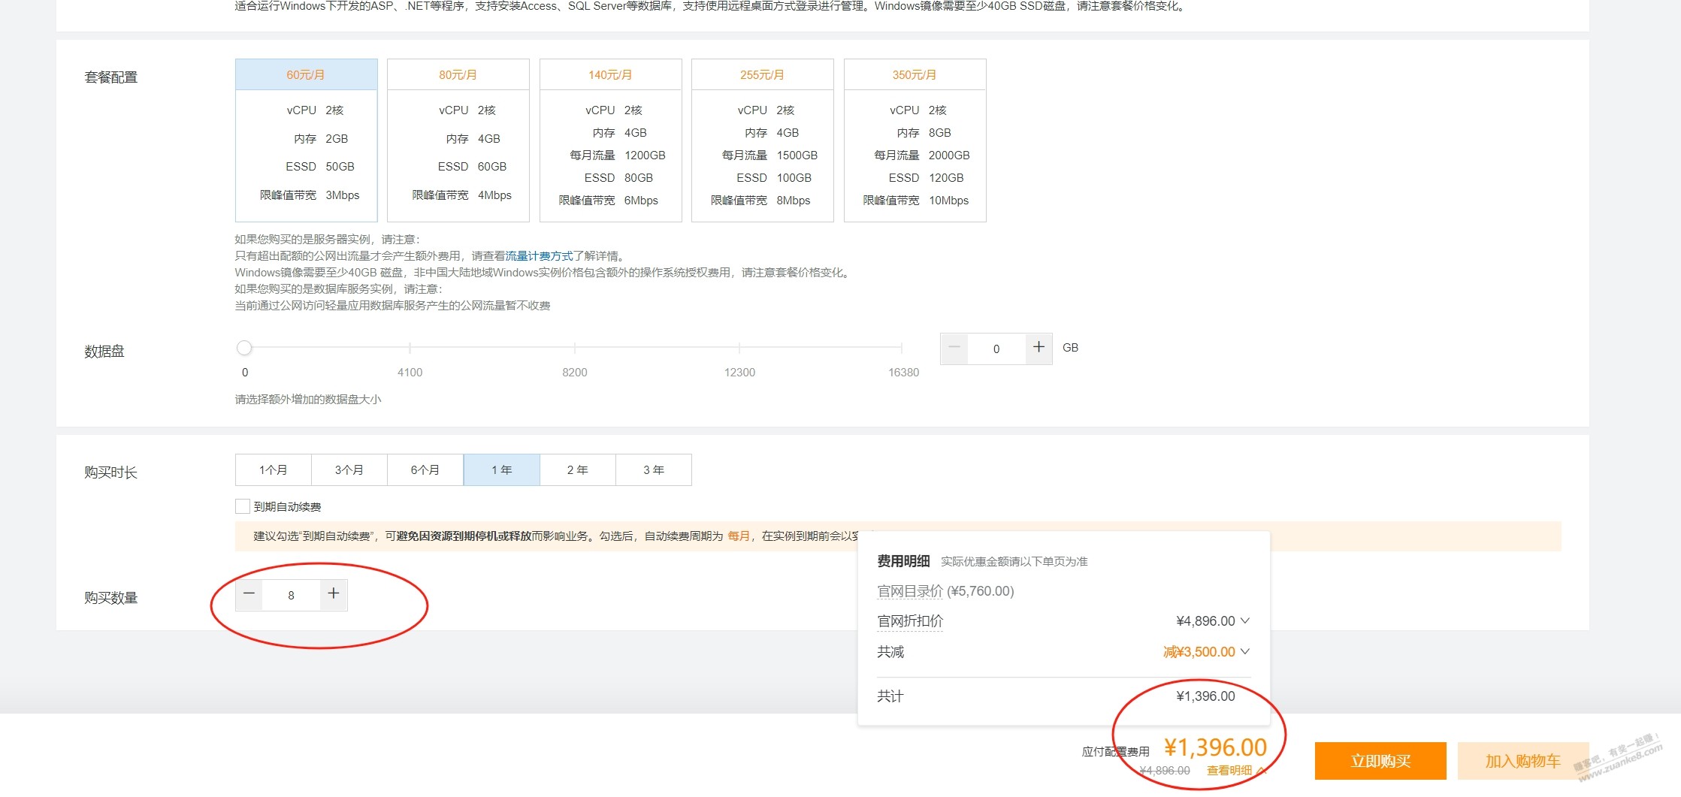
Task: Click the 立即购买 button
Action: click(x=1380, y=761)
